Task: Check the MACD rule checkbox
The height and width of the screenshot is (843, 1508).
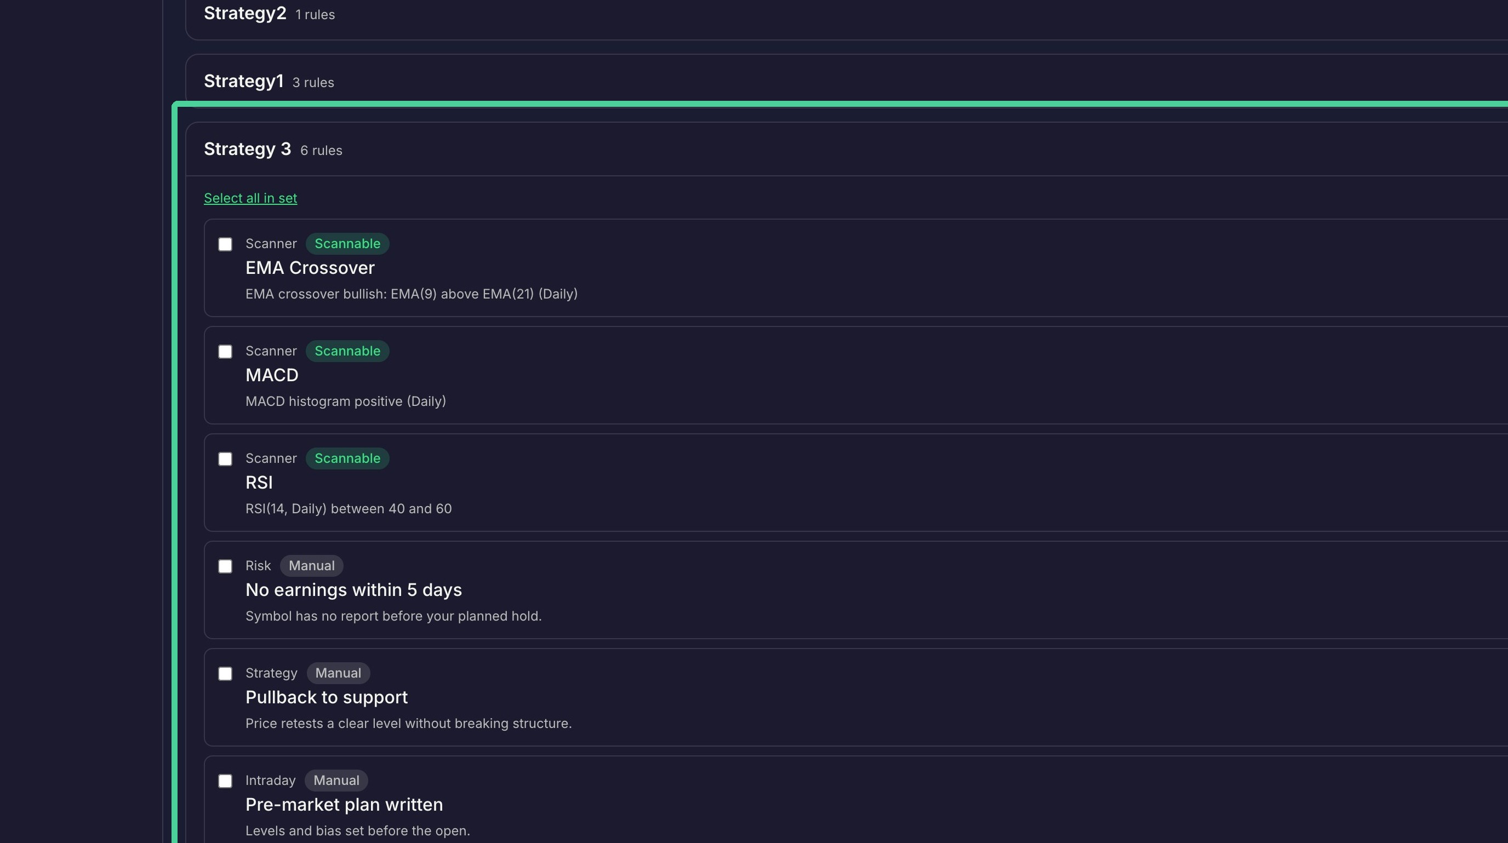Action: (225, 352)
